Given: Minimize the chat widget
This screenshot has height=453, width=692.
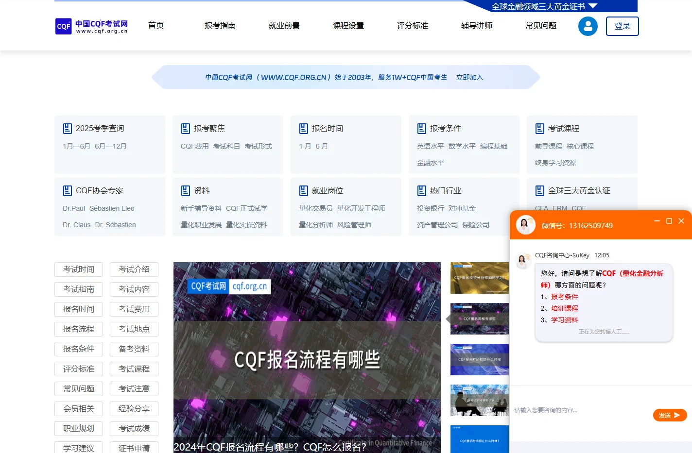Looking at the screenshot, I should [x=657, y=221].
